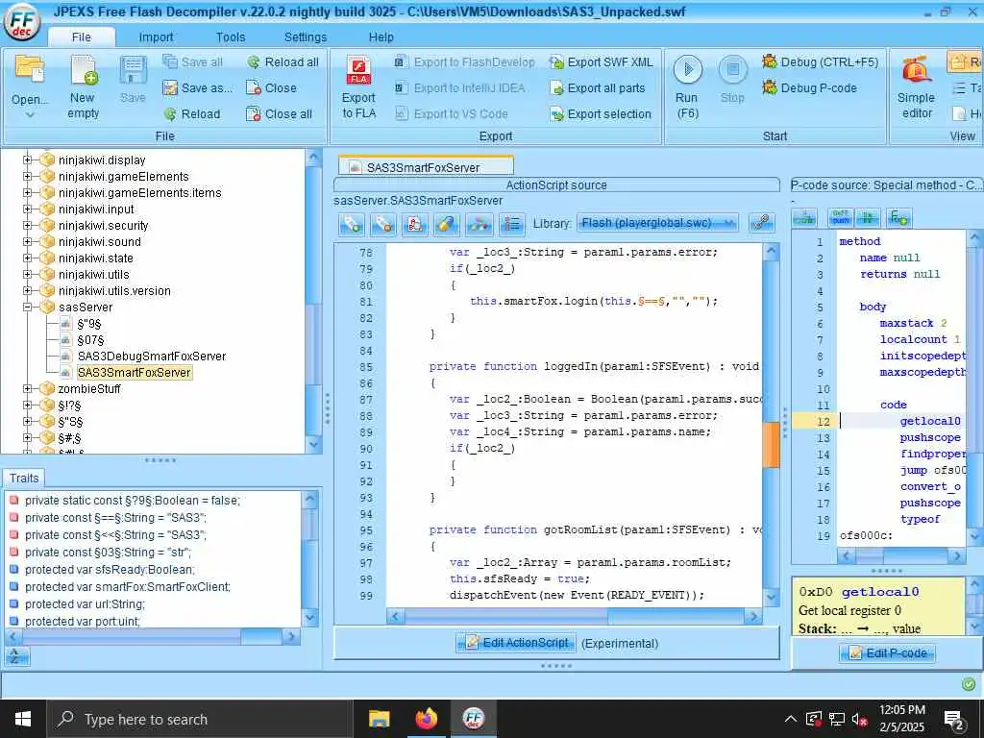Click Close in the File group
This screenshot has height=738, width=984.
(271, 87)
